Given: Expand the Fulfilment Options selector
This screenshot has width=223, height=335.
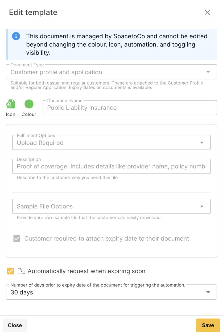Looking at the screenshot, I should point(112,142).
